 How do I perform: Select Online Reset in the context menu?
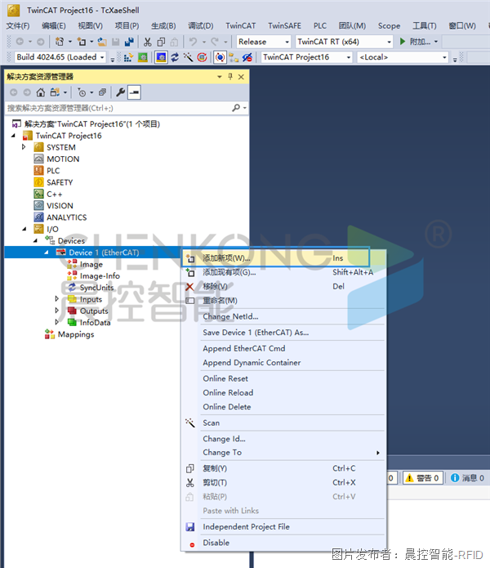pyautogui.click(x=283, y=378)
